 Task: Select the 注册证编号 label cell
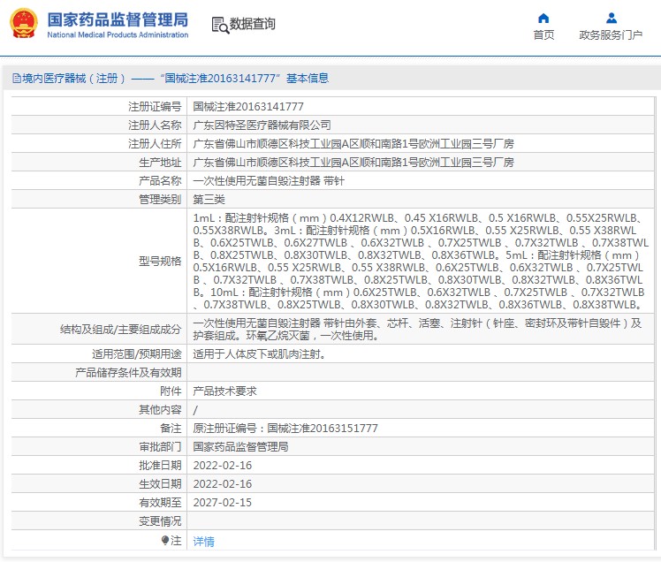pyautogui.click(x=155, y=107)
